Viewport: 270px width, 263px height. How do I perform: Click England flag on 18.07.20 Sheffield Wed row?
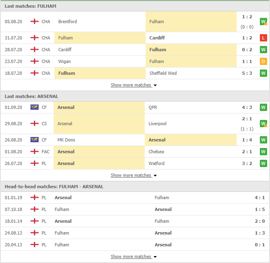coord(35,73)
